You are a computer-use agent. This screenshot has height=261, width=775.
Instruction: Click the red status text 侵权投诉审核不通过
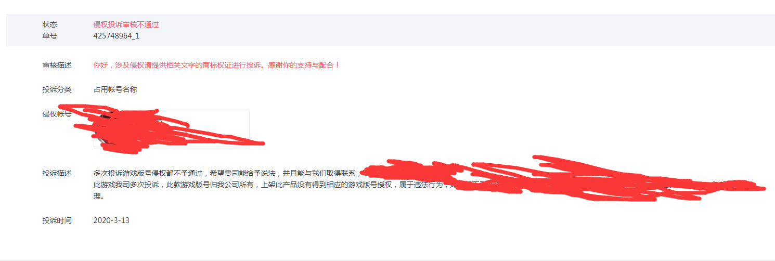pyautogui.click(x=126, y=24)
